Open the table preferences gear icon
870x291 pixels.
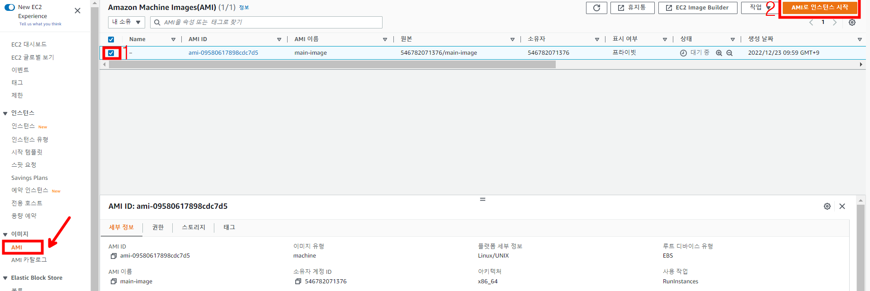[x=852, y=23]
